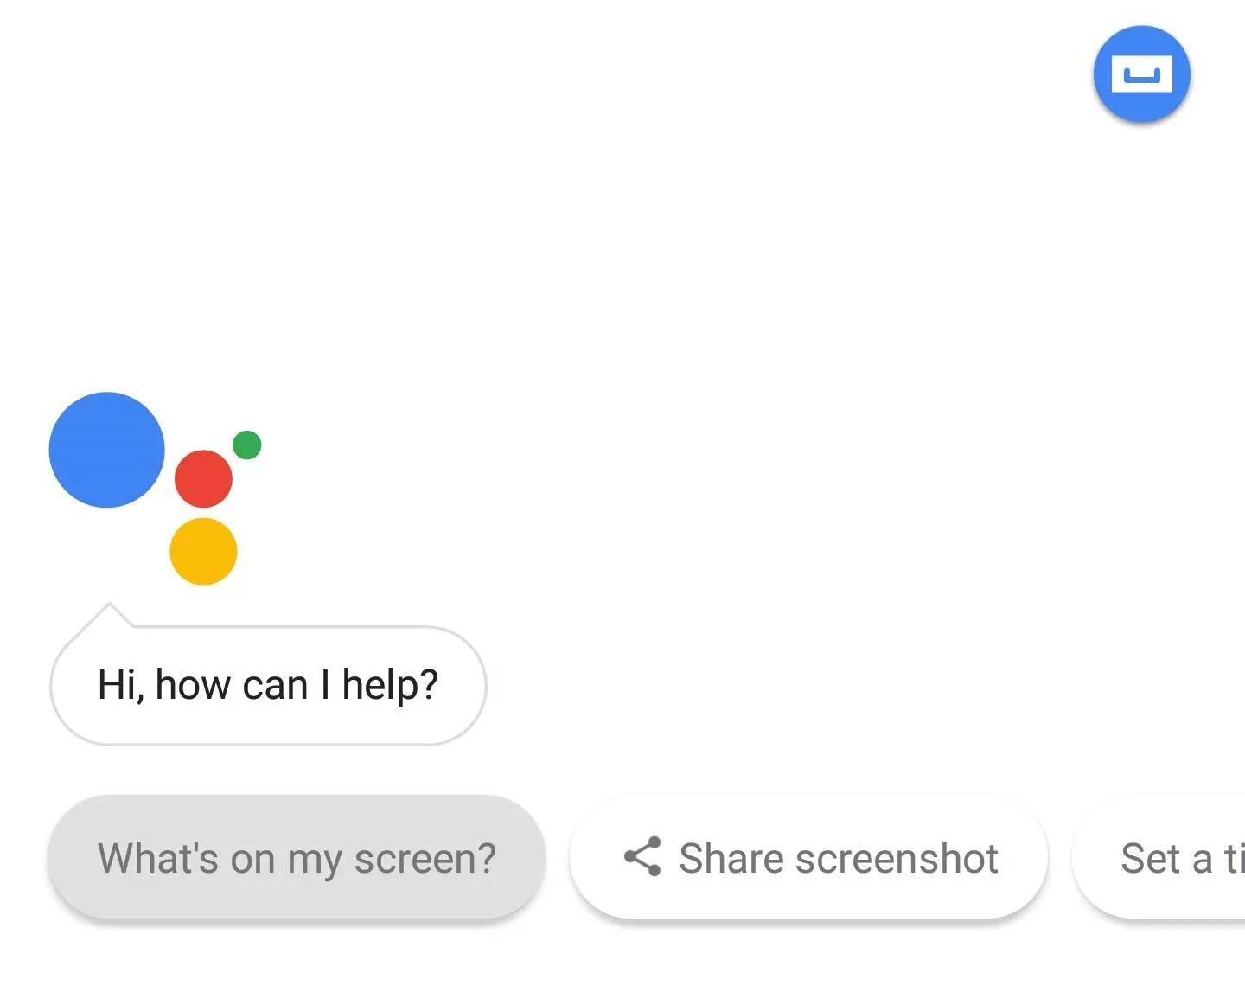Click the share icon in the screenshot chip

pos(642,857)
